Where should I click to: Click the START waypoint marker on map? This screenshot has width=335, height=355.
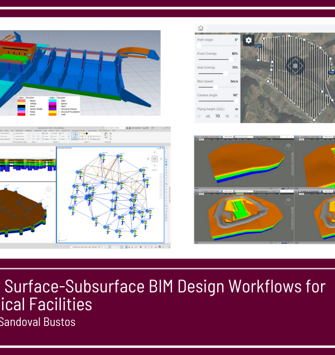click(259, 46)
